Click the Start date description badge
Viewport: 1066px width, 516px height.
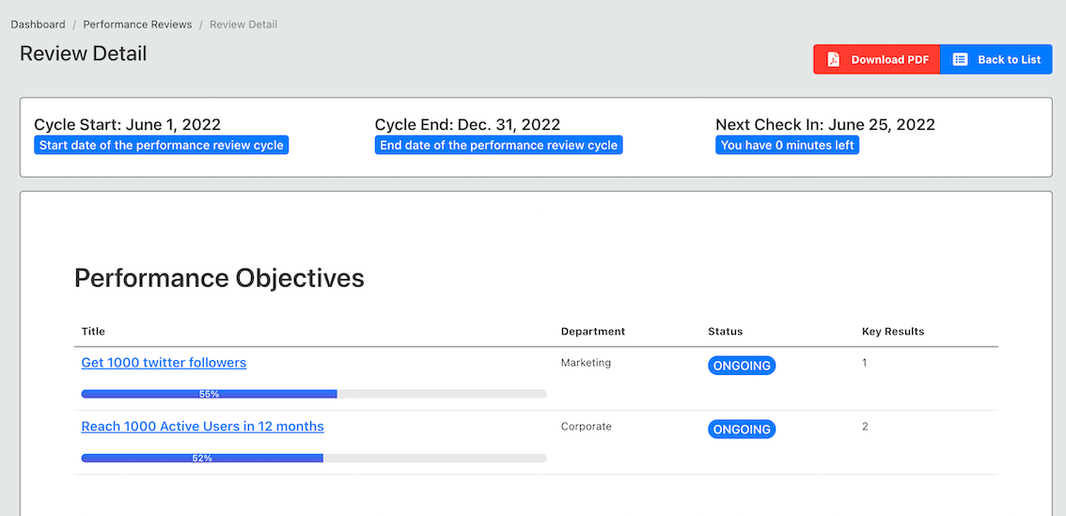click(161, 146)
